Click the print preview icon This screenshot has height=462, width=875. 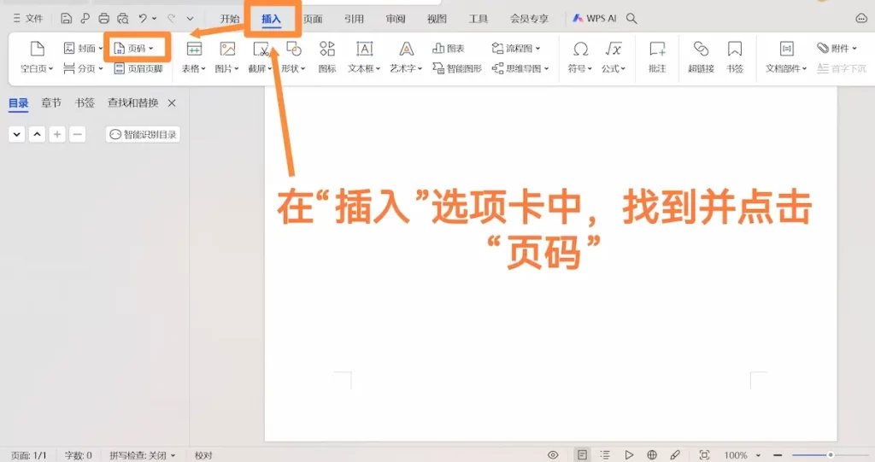coord(123,19)
